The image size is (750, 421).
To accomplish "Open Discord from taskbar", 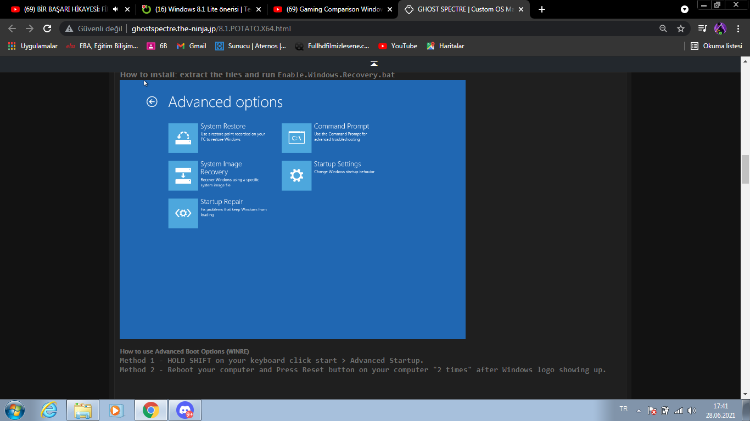I will [185, 410].
